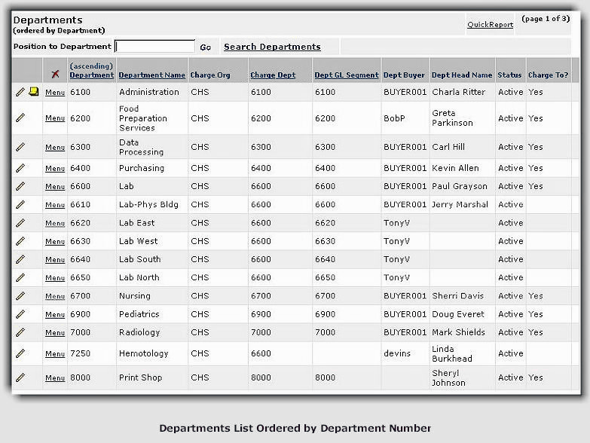Expand the Menu for Pediatrics department

point(55,315)
